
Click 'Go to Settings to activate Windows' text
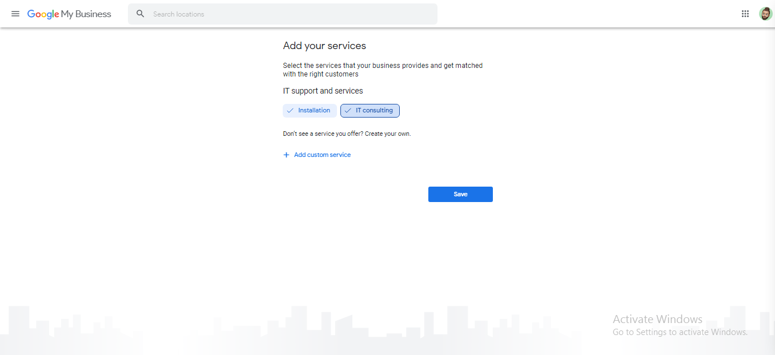point(680,332)
